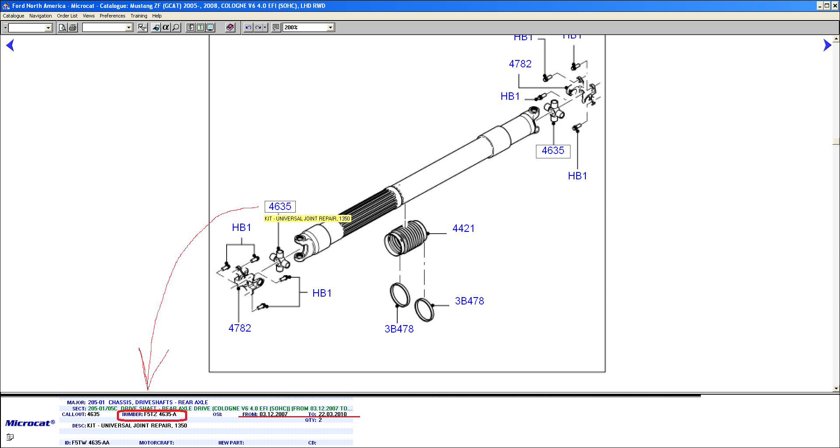Click callout 4782 at top right
This screenshot has width=840, height=448.
[520, 64]
